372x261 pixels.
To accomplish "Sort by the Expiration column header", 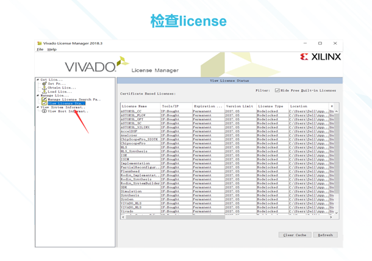I will tap(209, 106).
